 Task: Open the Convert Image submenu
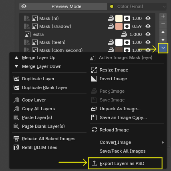click(127, 142)
